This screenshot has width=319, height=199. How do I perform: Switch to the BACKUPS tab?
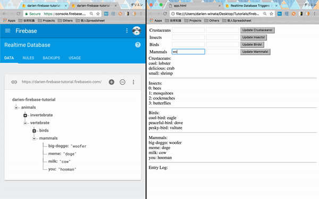(x=51, y=58)
